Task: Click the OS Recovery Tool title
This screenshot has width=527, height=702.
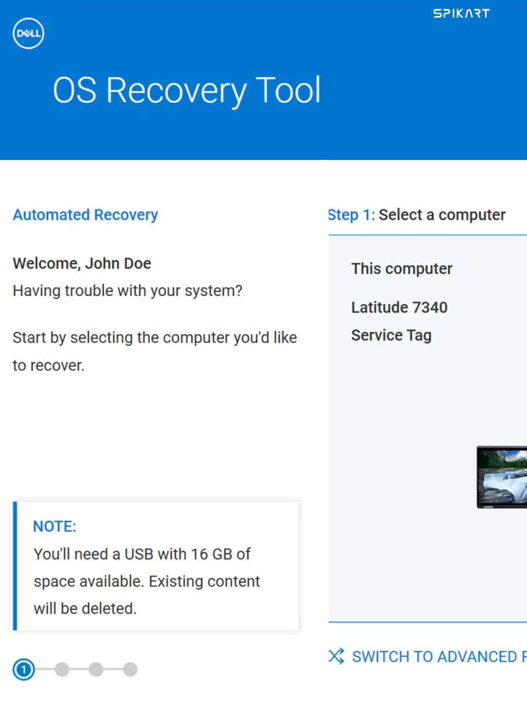Action: (186, 91)
